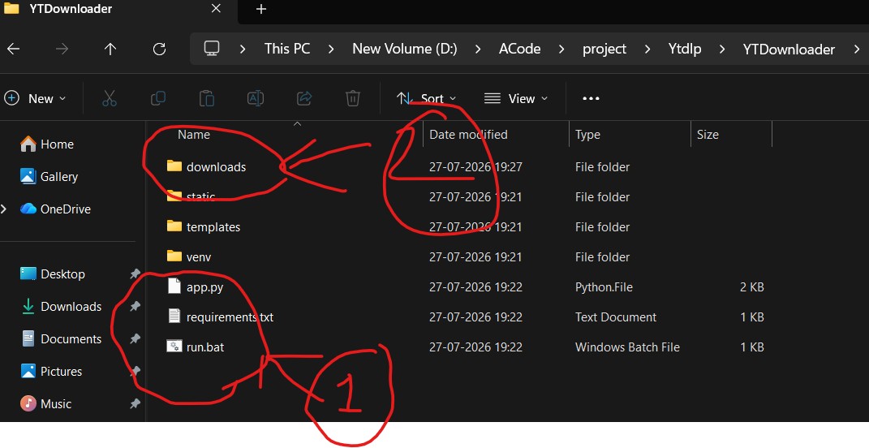The image size is (869, 448).
Task: Open OneDrive in navigation pane
Action: click(55, 209)
